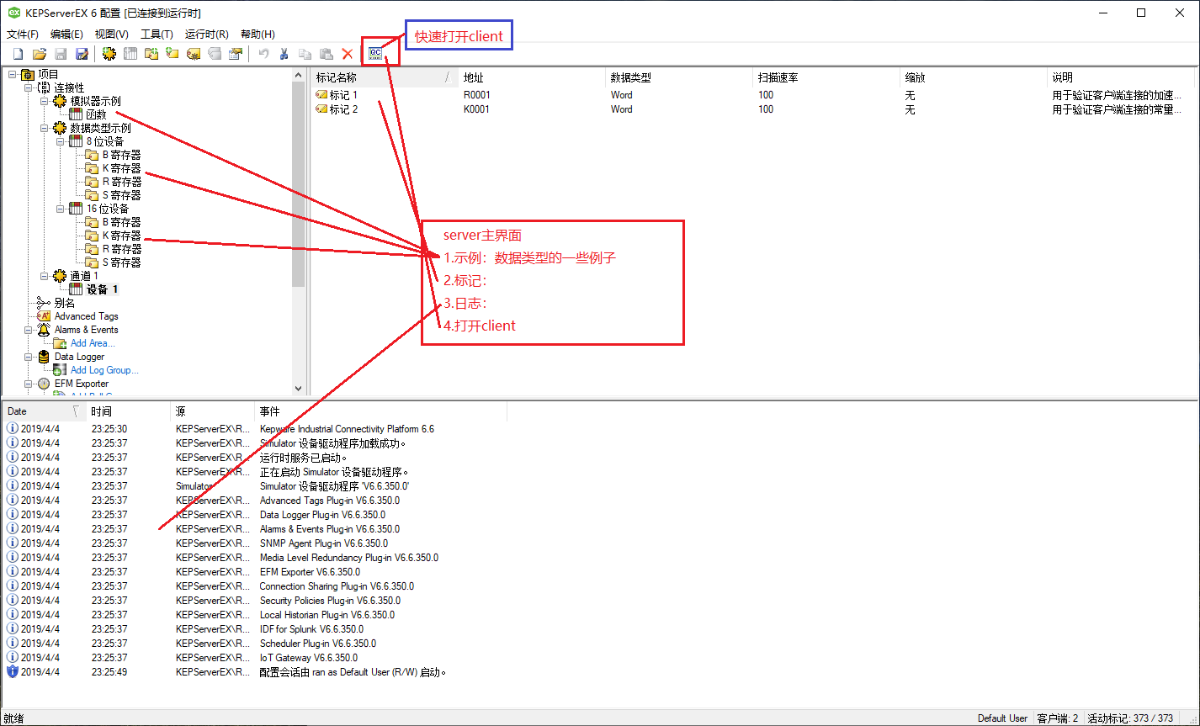Viewport: 1200px width, 726px height.
Task: Select the New Channel toolbar icon
Action: (109, 52)
